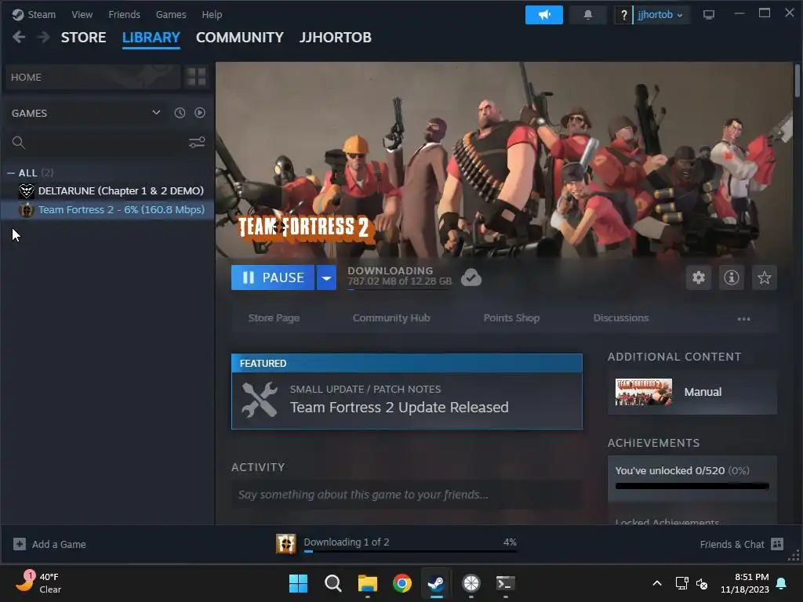Click the activity comment input field

coord(407,495)
